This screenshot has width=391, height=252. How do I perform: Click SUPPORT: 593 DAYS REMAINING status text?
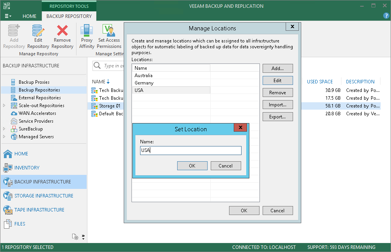click(x=341, y=247)
